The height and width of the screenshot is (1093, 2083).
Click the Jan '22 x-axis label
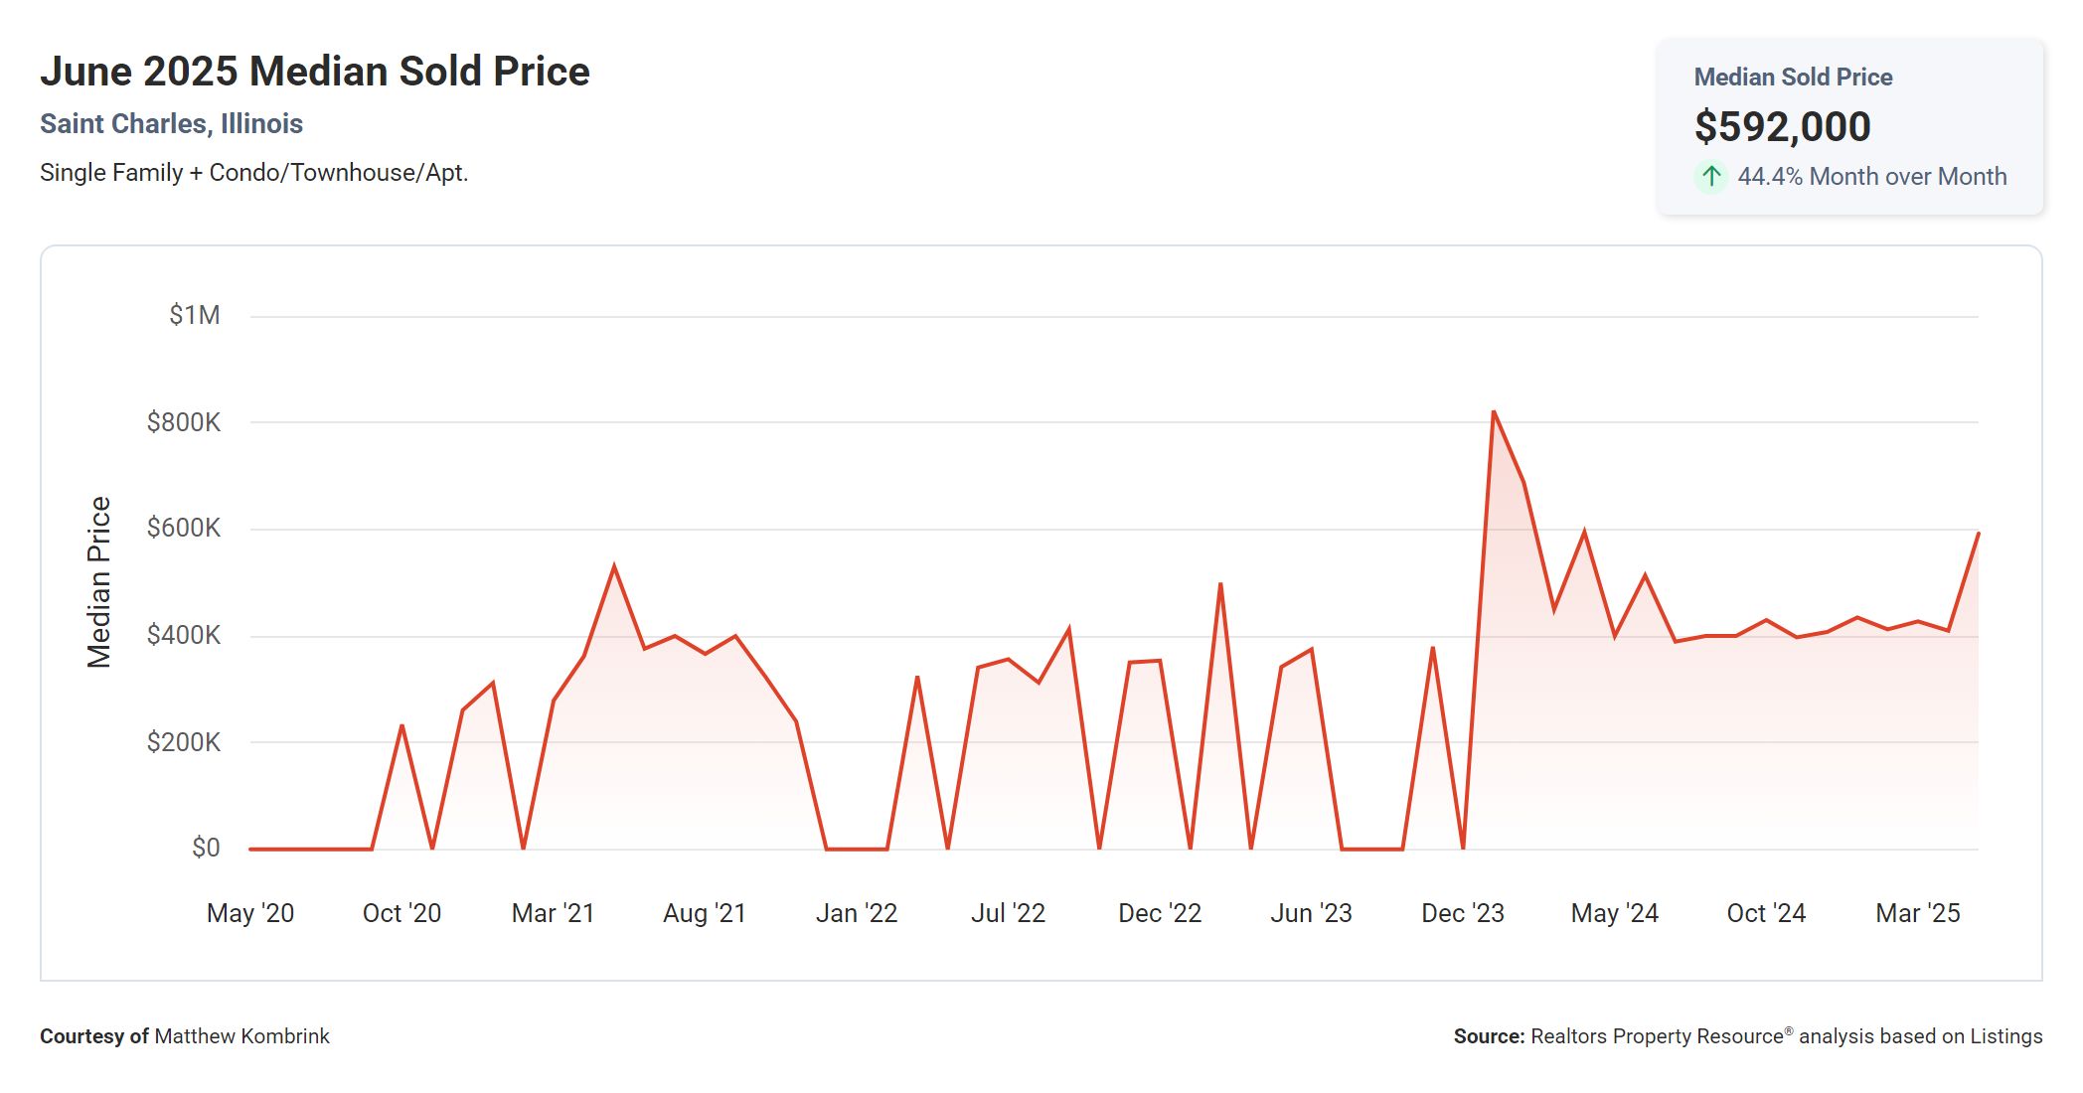coord(856,913)
